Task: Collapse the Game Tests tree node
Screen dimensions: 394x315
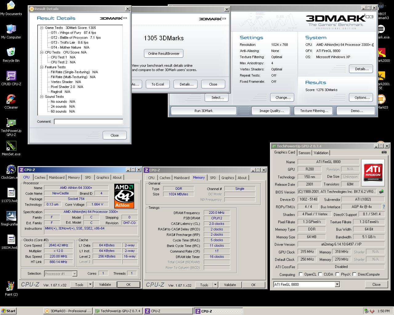Action: (42, 28)
